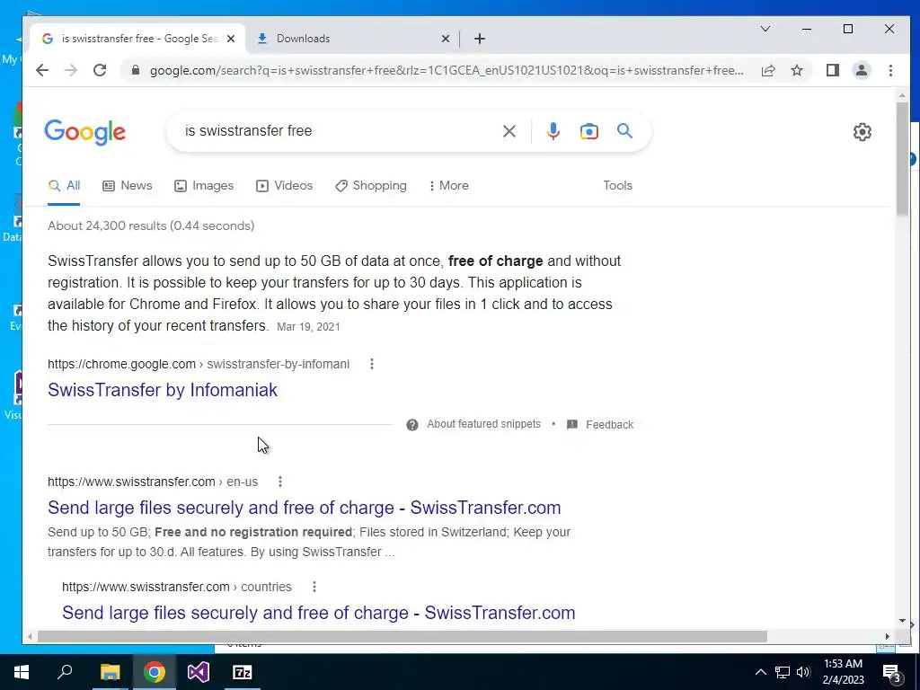
Task: Expand the More search filters menu
Action: click(449, 185)
